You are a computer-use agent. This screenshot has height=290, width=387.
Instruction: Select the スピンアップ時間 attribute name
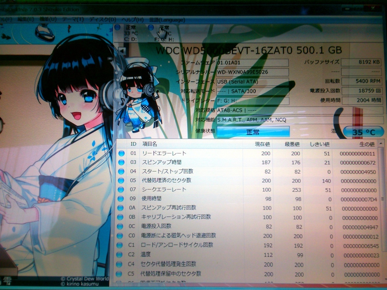pyautogui.click(x=161, y=162)
